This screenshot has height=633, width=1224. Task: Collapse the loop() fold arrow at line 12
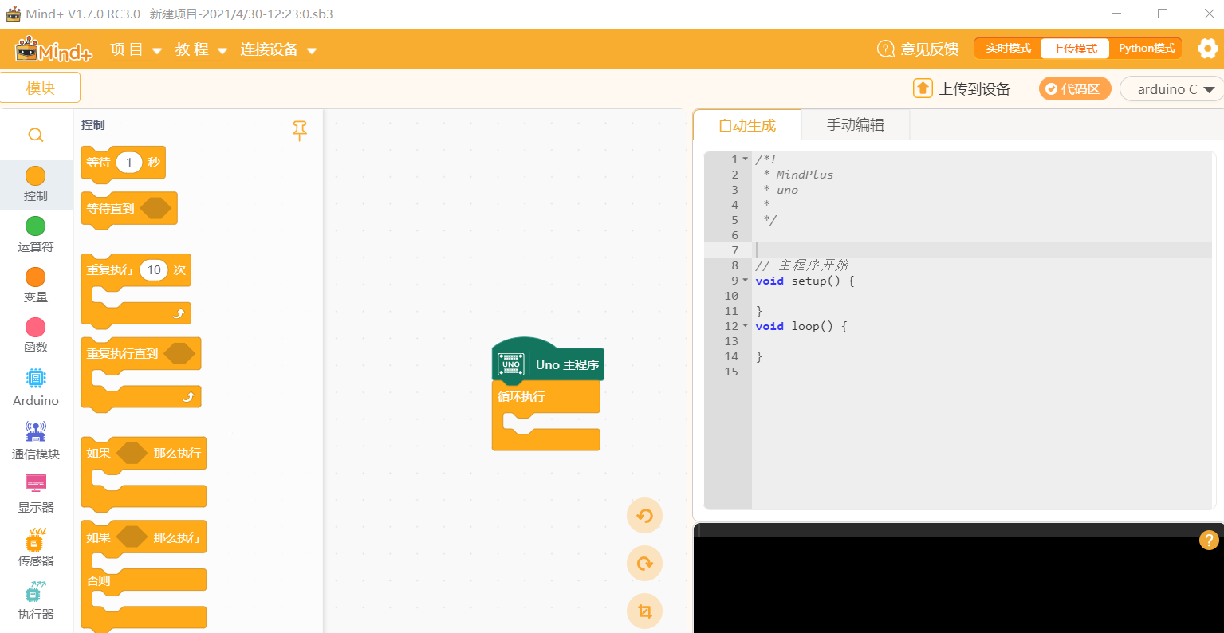pyautogui.click(x=746, y=326)
